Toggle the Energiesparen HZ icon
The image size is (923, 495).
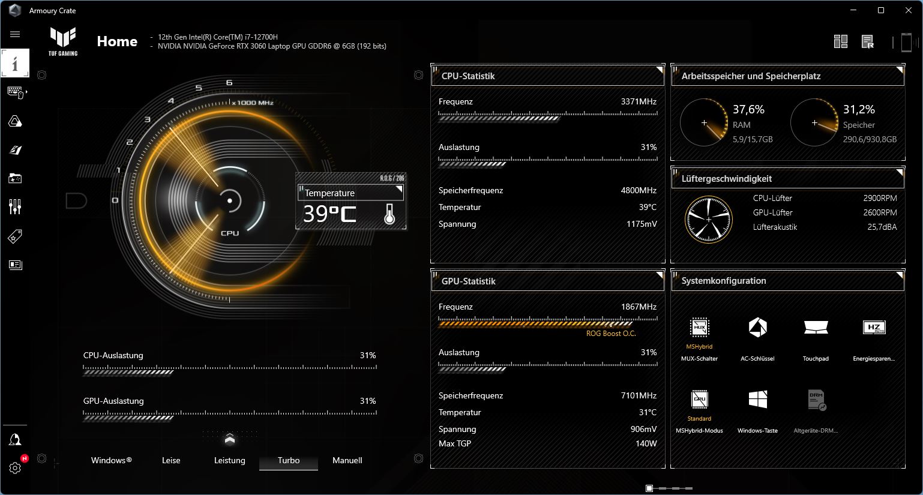(874, 328)
